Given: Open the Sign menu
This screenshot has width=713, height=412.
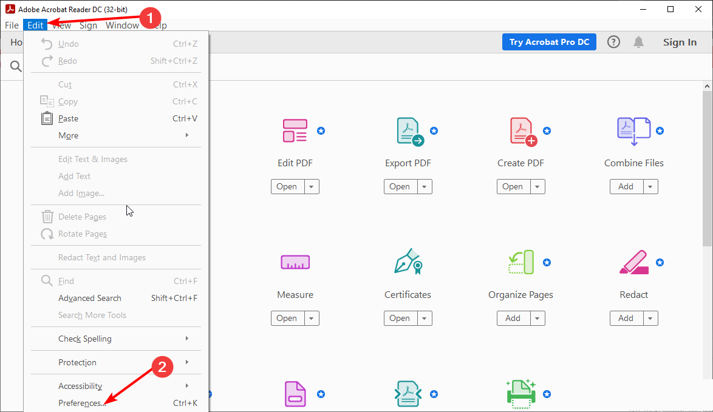Looking at the screenshot, I should tap(88, 25).
